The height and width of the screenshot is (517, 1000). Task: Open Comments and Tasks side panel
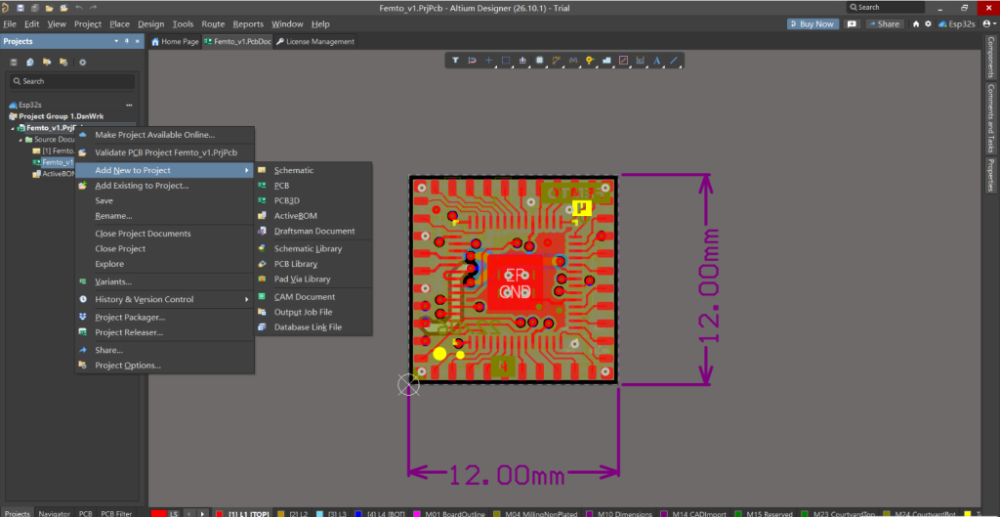pyautogui.click(x=991, y=117)
